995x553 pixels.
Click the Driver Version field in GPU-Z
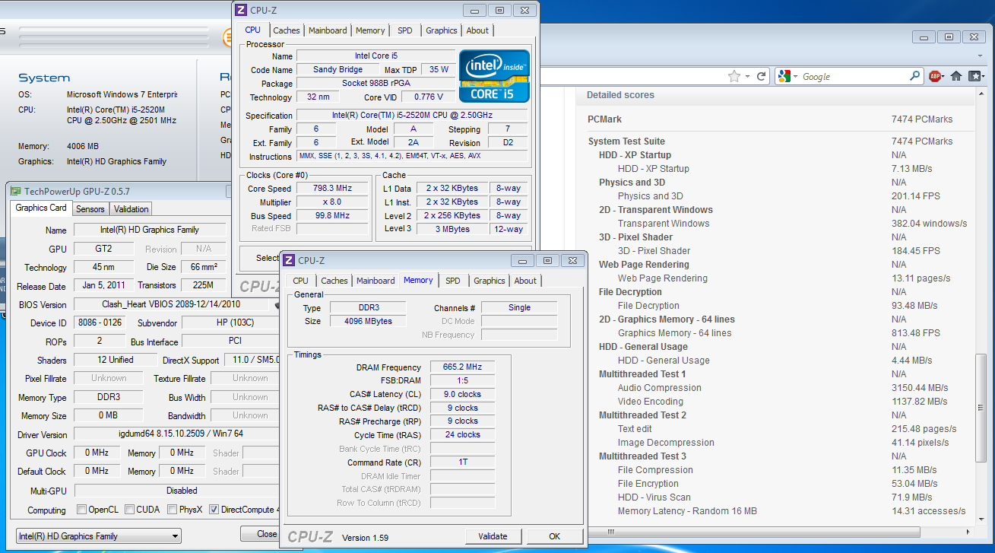(x=176, y=434)
